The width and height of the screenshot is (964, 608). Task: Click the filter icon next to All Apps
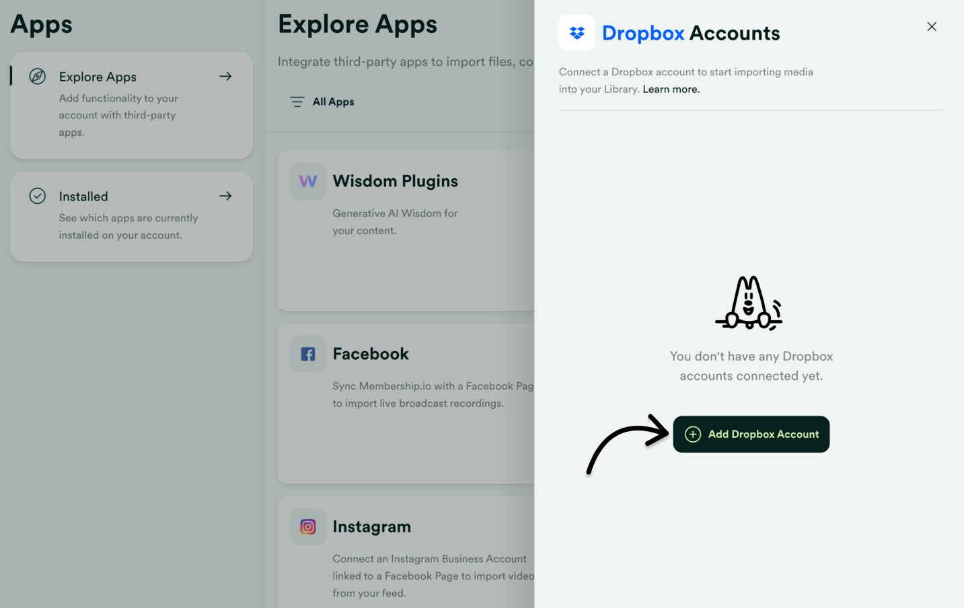297,102
